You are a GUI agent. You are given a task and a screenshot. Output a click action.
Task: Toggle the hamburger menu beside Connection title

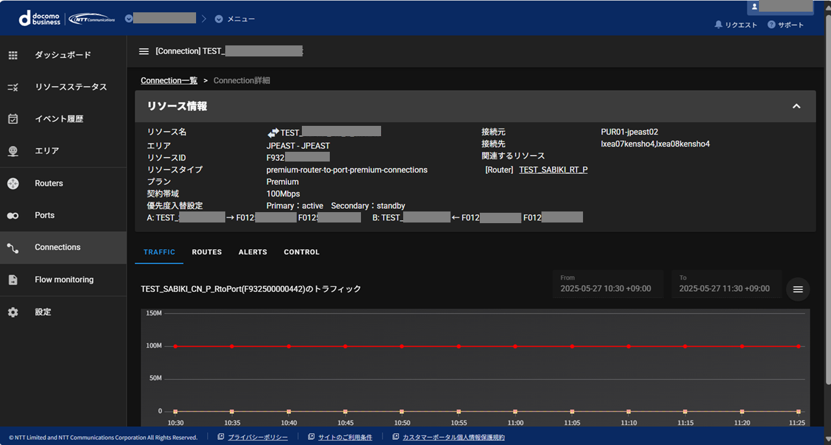144,51
